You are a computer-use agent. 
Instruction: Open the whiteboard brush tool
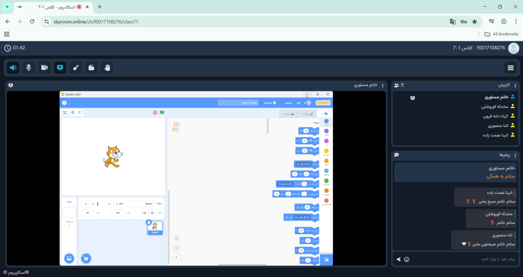[76, 67]
